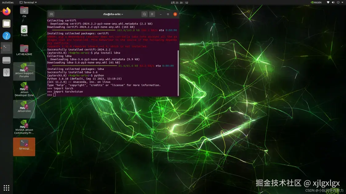Viewport: 346px width, 194px height.
Task: Click 'Successfully installed certifi-2024.2.2' line
Action: 78,49
